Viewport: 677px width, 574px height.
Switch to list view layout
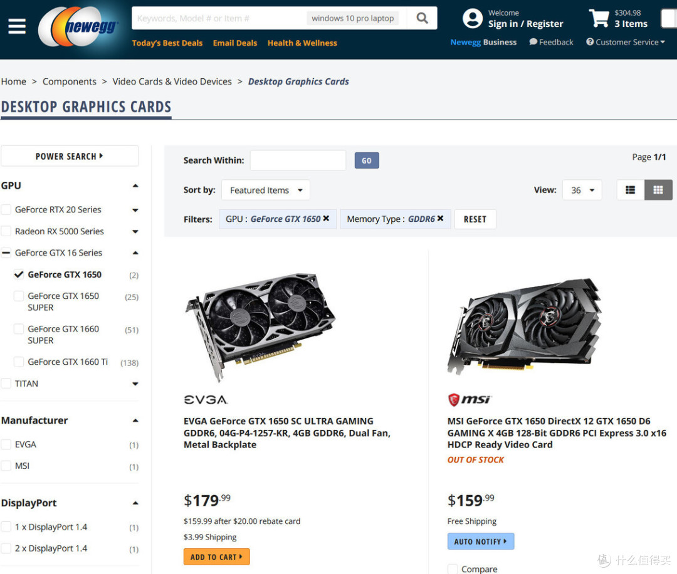pyautogui.click(x=631, y=190)
